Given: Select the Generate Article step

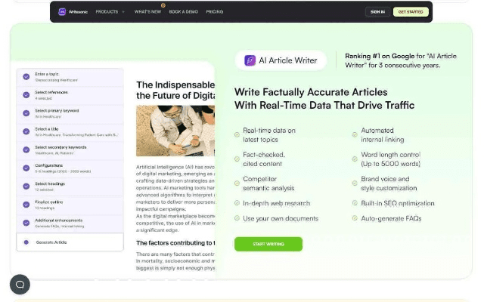Looking at the screenshot, I should tap(70, 242).
